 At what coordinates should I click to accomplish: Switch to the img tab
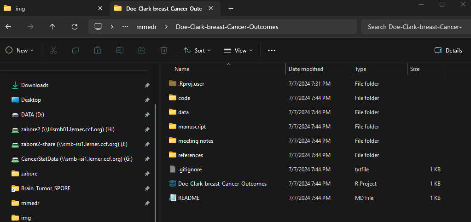click(x=54, y=9)
